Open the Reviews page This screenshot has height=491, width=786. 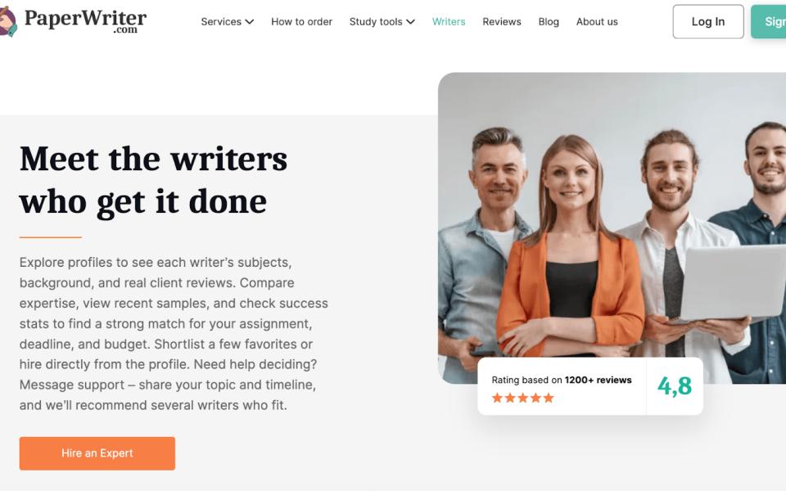502,21
